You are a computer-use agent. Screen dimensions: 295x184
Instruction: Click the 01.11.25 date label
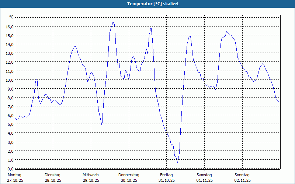tap(205, 180)
